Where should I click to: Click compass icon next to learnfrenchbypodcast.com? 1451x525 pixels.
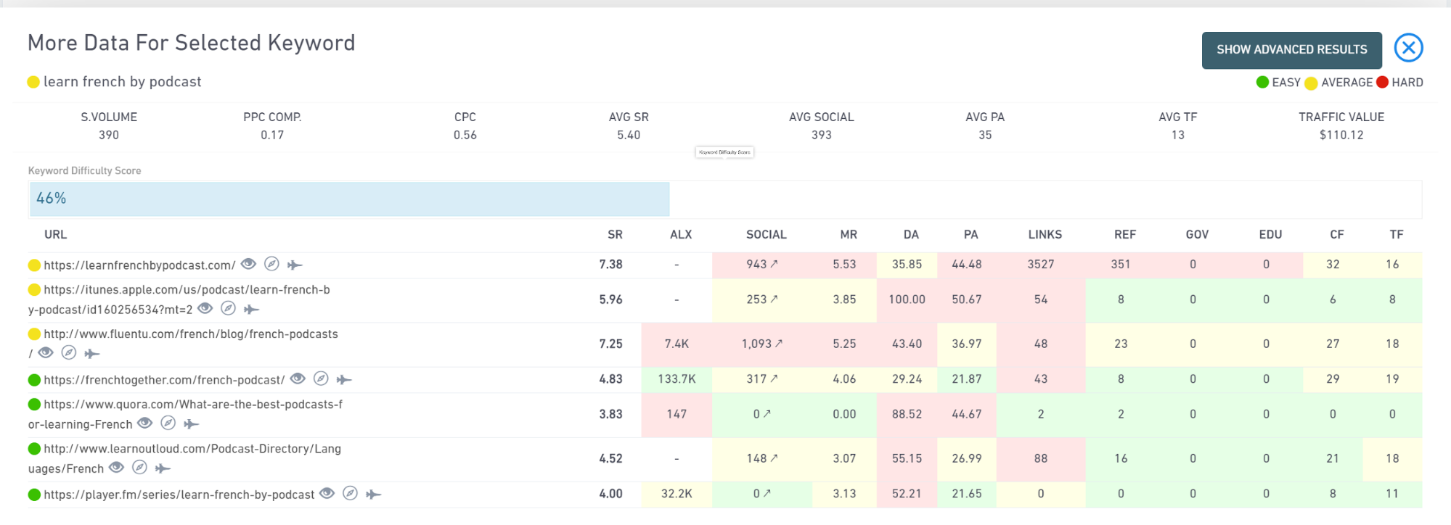pos(271,264)
